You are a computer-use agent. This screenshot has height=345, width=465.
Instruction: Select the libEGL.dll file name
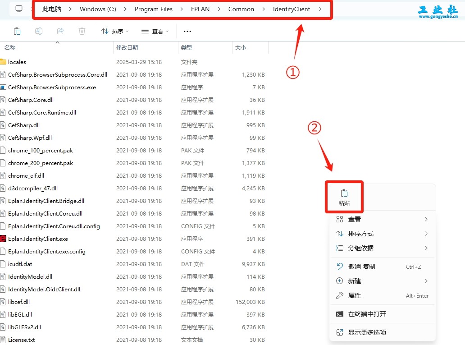pyautogui.click(x=20, y=314)
